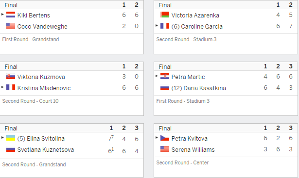Click the French flag next to Caroline Garcia
Screen dimensions: 299x178
tap(164, 26)
